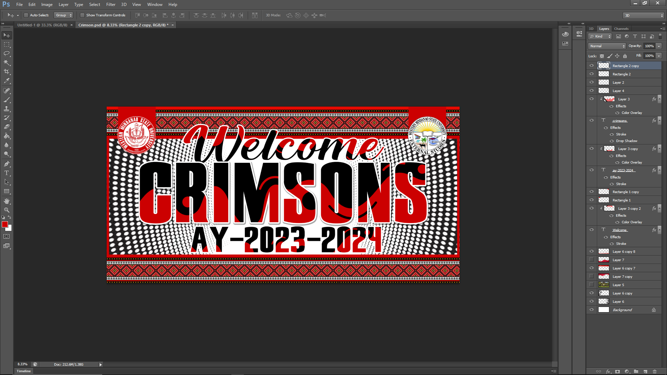Select the Lasso tool
The height and width of the screenshot is (375, 667).
7,53
